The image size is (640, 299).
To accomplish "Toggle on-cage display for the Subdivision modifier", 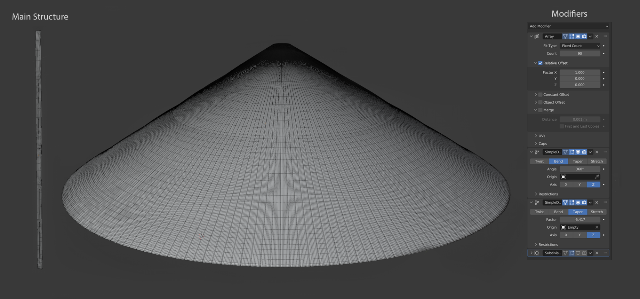I will [565, 253].
